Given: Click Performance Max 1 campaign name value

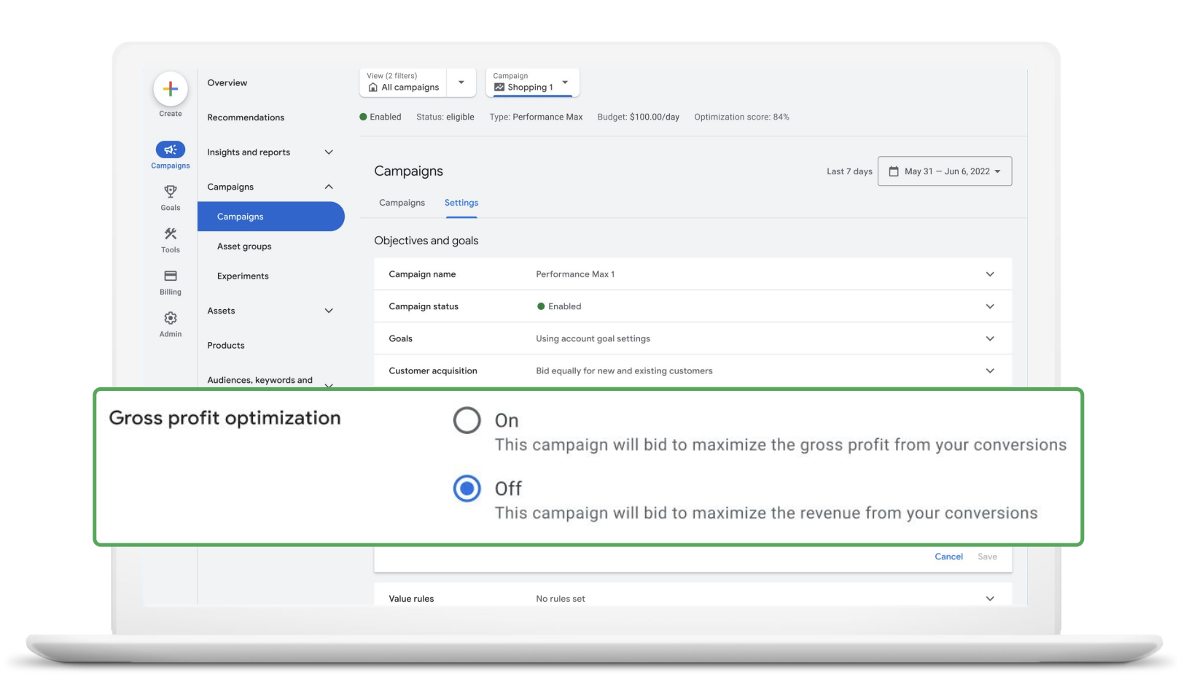Looking at the screenshot, I should point(575,274).
